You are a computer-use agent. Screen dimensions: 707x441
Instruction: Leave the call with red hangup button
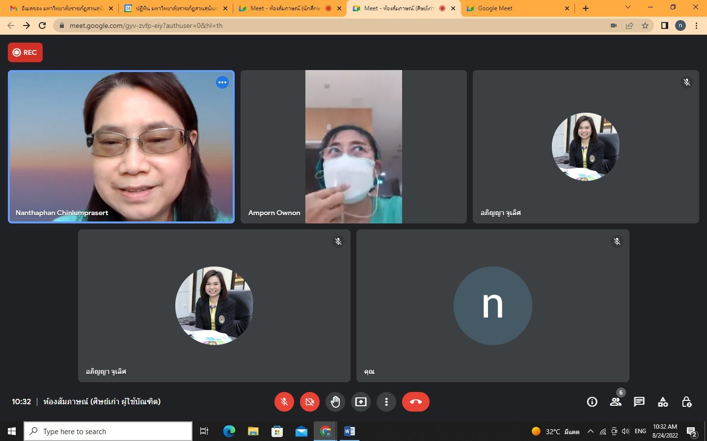[x=415, y=402]
